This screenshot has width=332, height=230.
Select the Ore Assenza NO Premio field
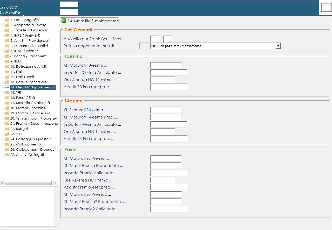[x=162, y=180]
